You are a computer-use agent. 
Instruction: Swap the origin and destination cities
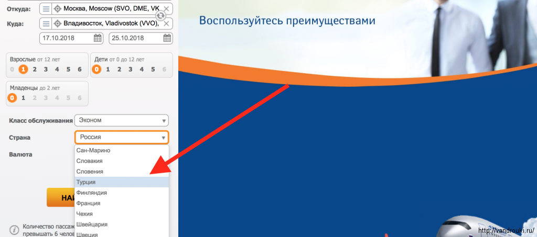point(160,16)
